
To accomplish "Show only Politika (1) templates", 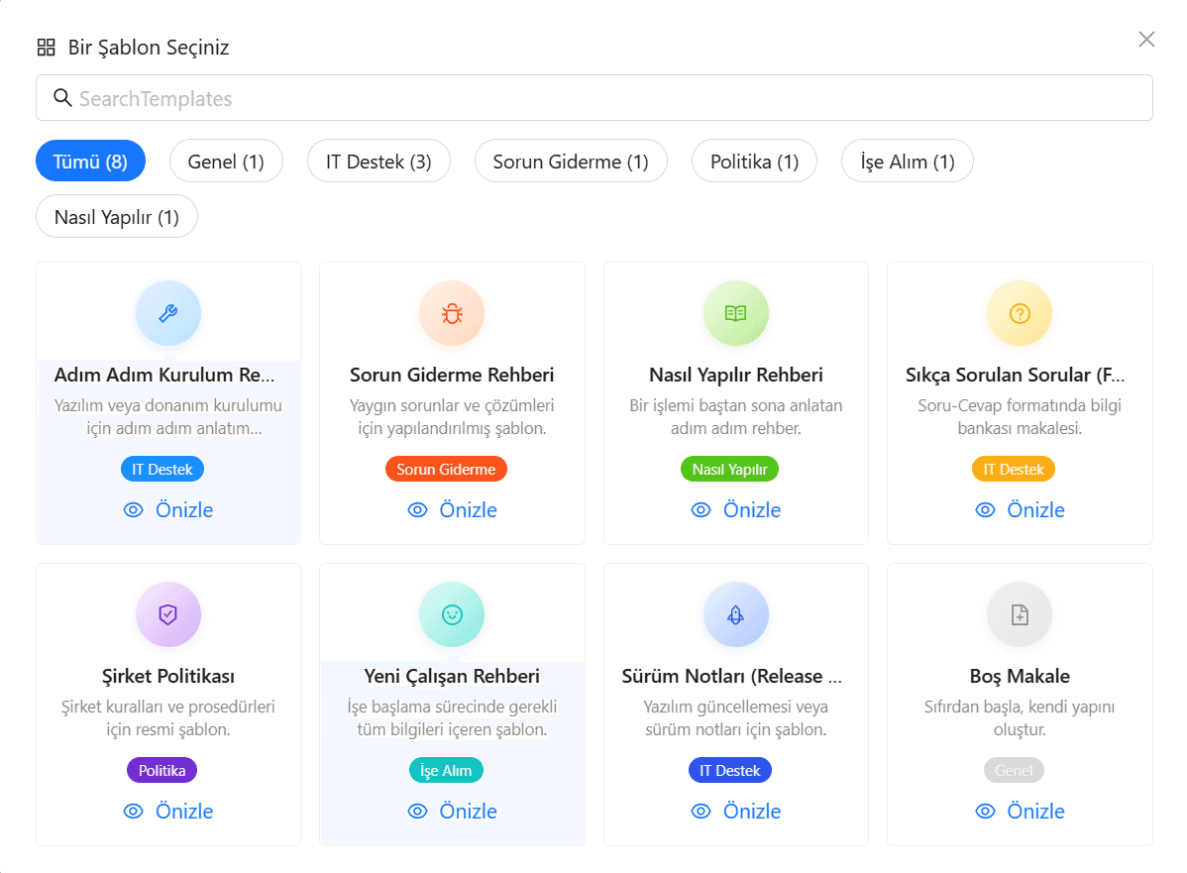I will [x=754, y=162].
